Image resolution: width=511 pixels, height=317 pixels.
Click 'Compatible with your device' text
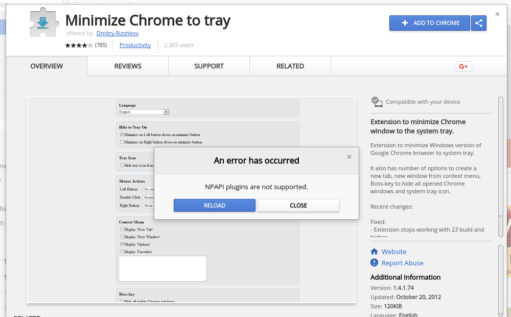tap(423, 102)
